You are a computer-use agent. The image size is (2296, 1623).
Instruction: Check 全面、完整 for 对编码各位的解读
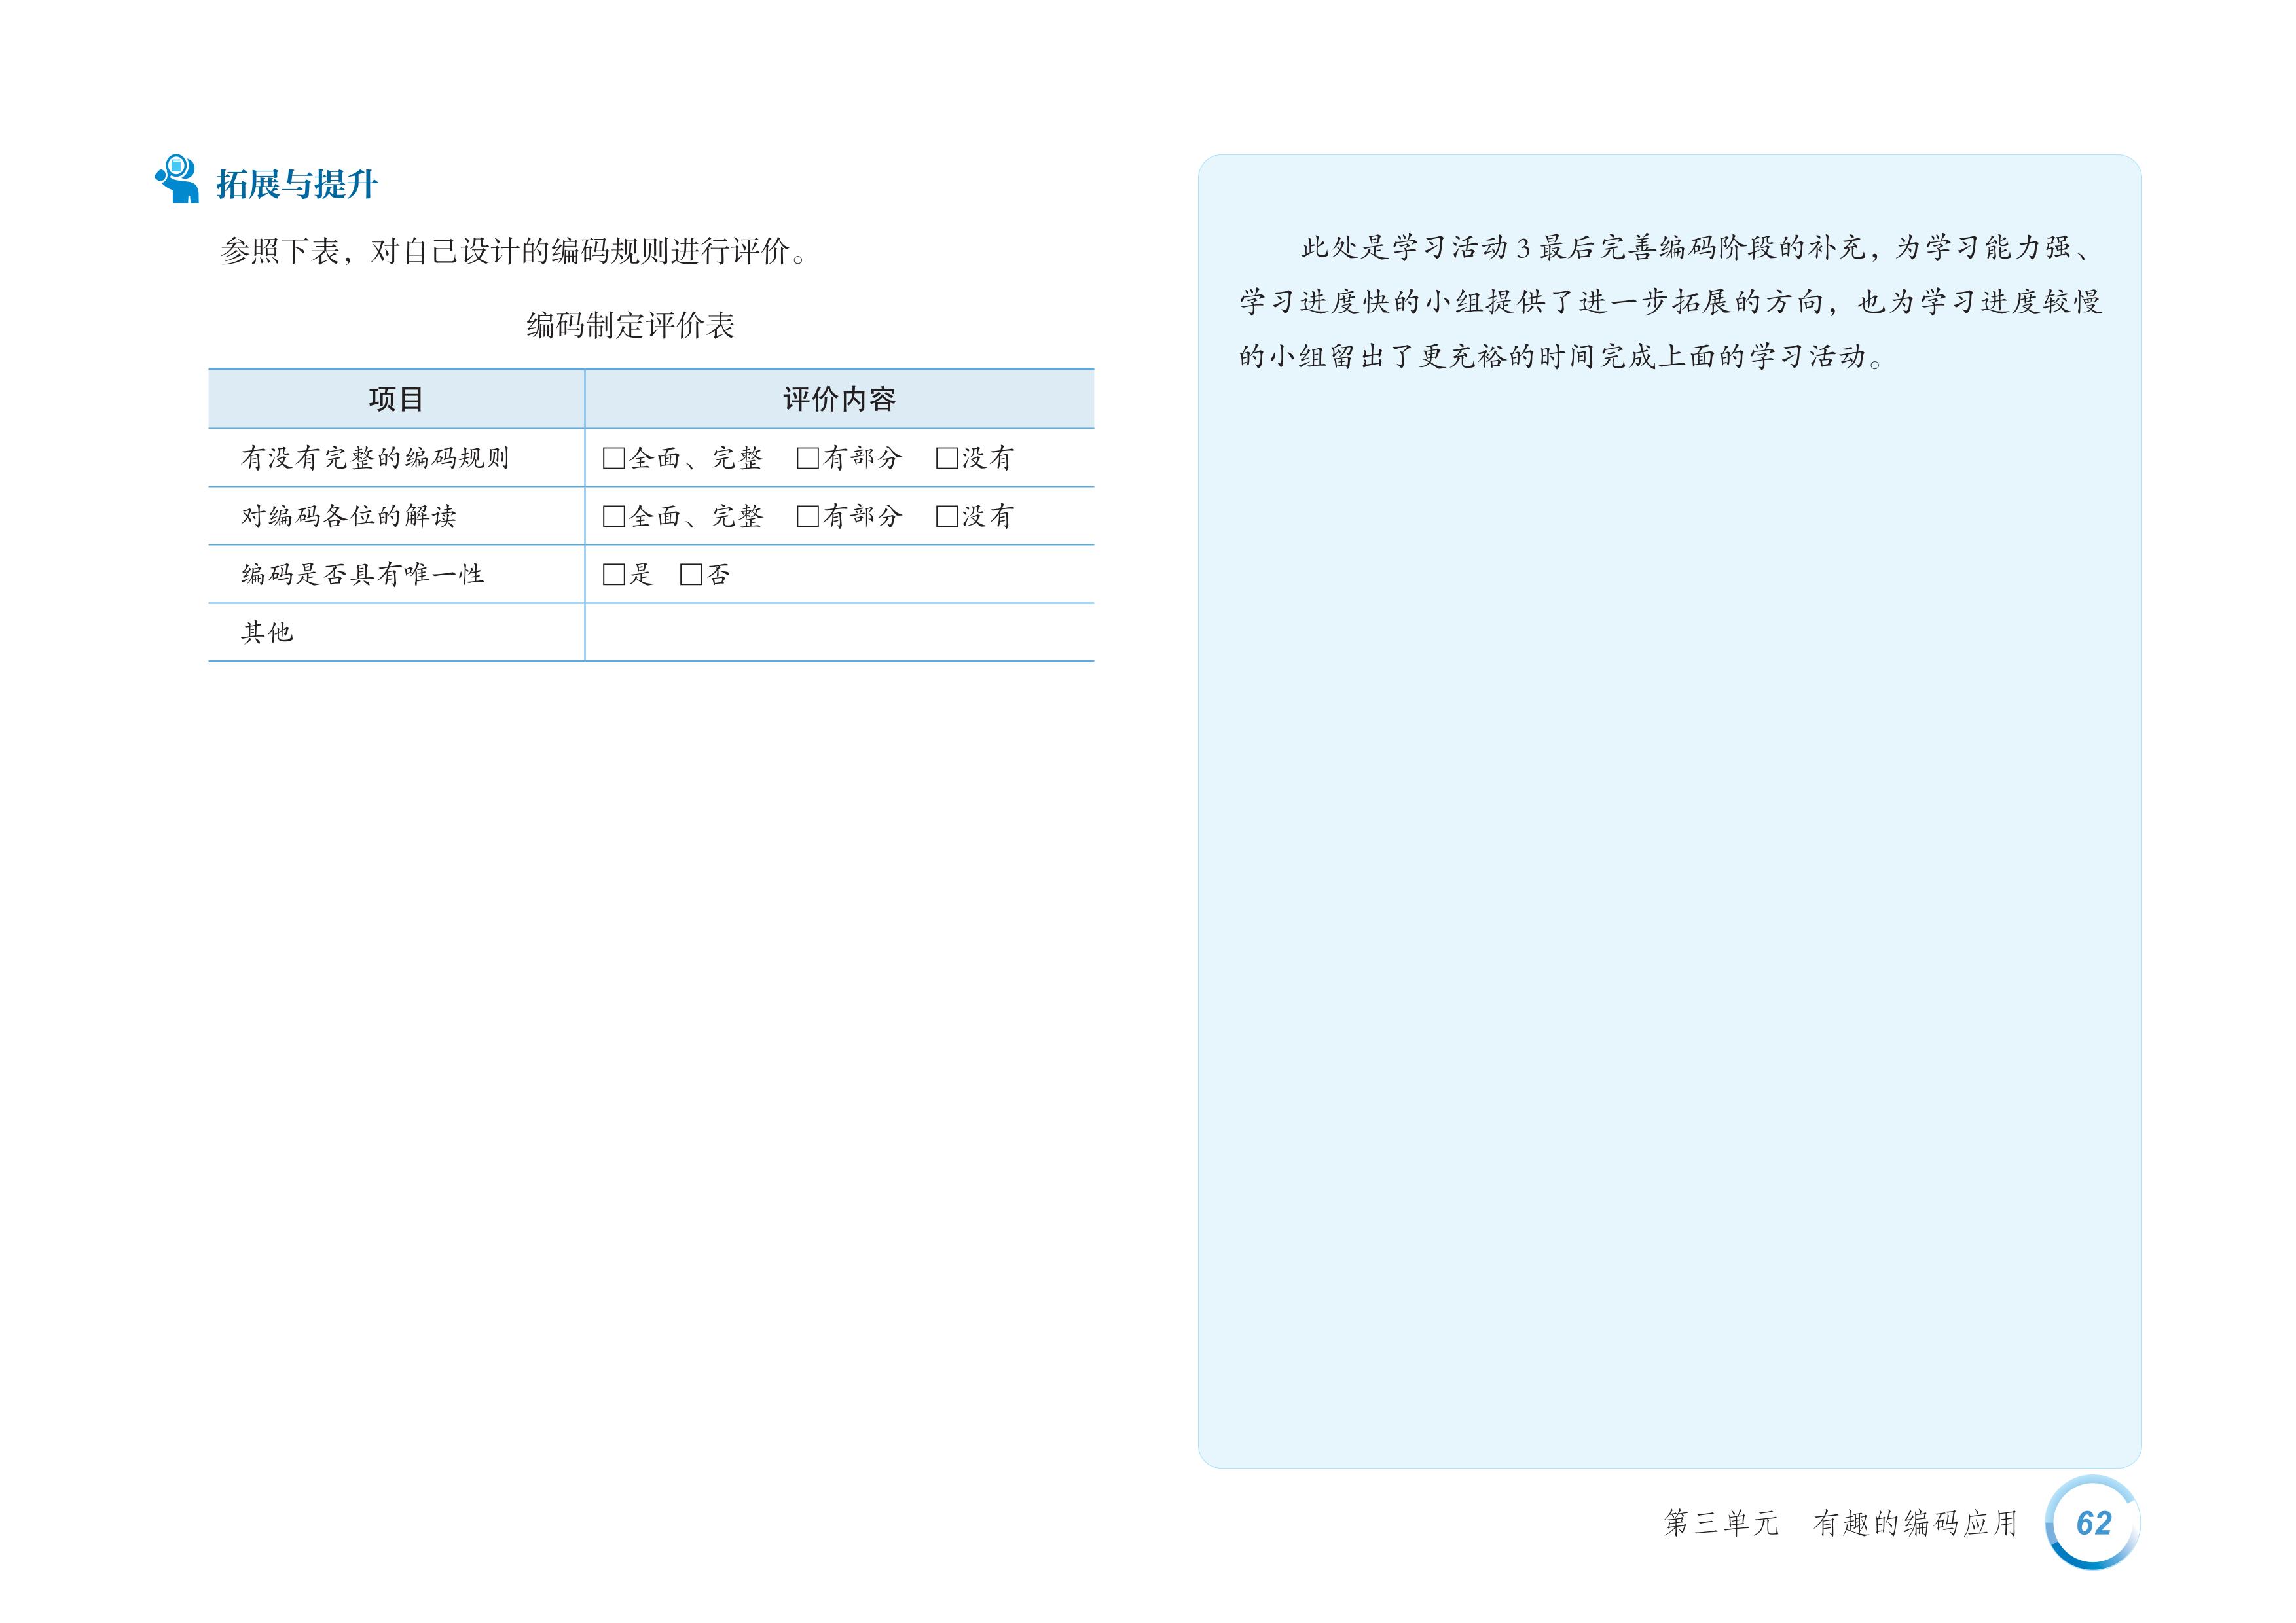[x=613, y=517]
